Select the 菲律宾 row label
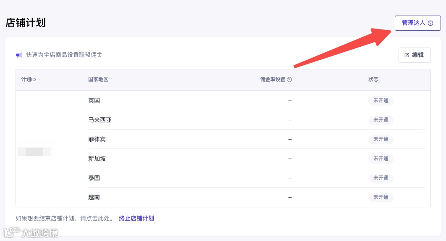The image size is (446, 241). [x=97, y=139]
